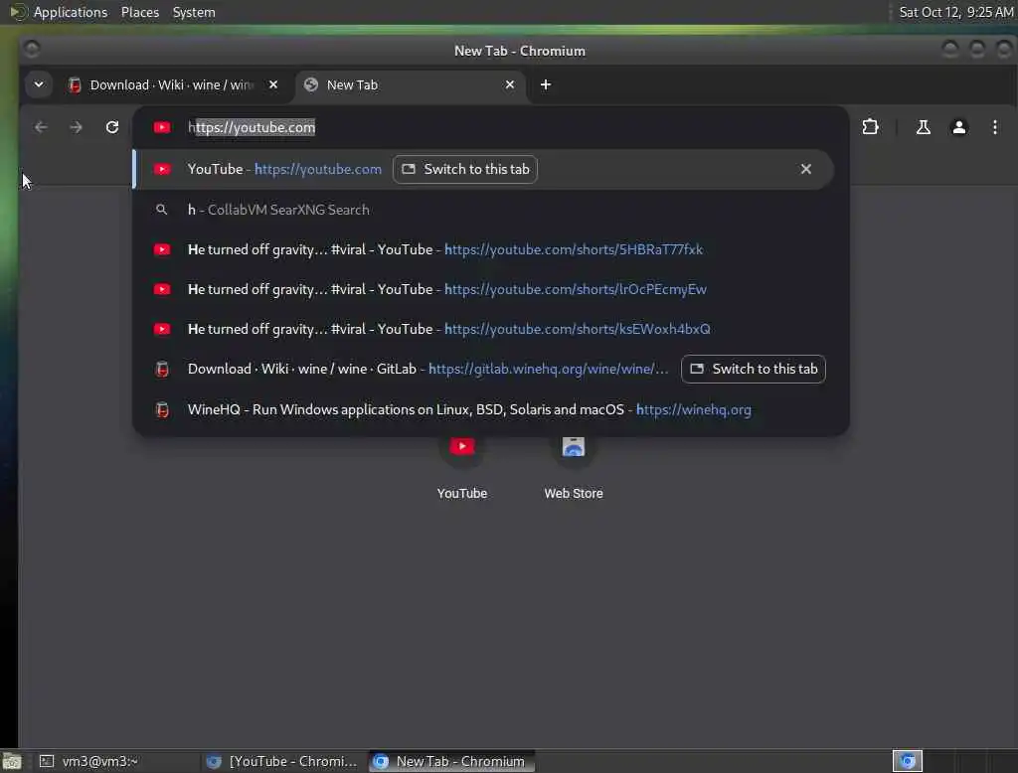This screenshot has width=1018, height=773.
Task: Click show desktop icon in bottom panel
Action: (x=12, y=761)
